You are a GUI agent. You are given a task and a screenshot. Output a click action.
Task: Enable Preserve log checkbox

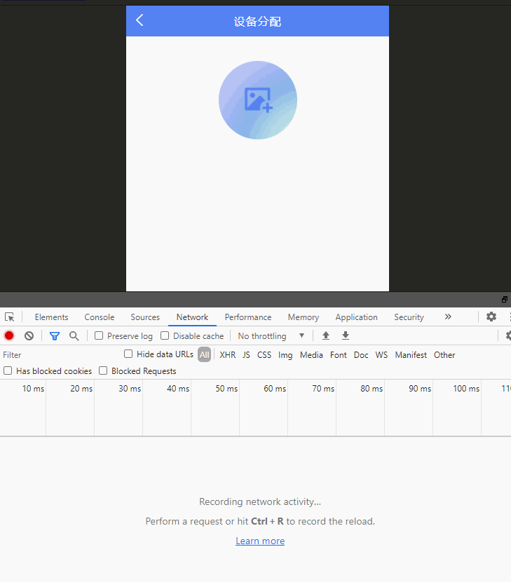click(x=99, y=335)
